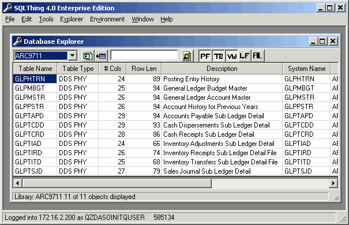The image size is (349, 225).
Task: Open the Edit menu
Action: click(27, 20)
